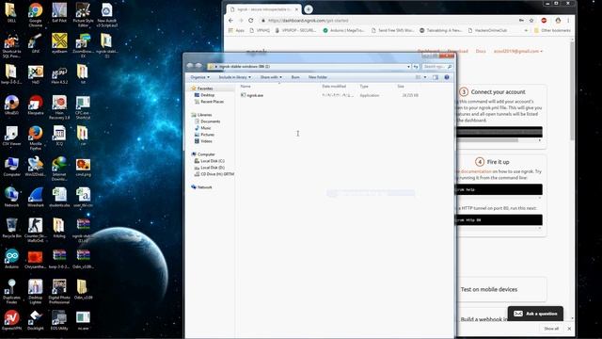Select Videos under Libraries

click(x=203, y=141)
